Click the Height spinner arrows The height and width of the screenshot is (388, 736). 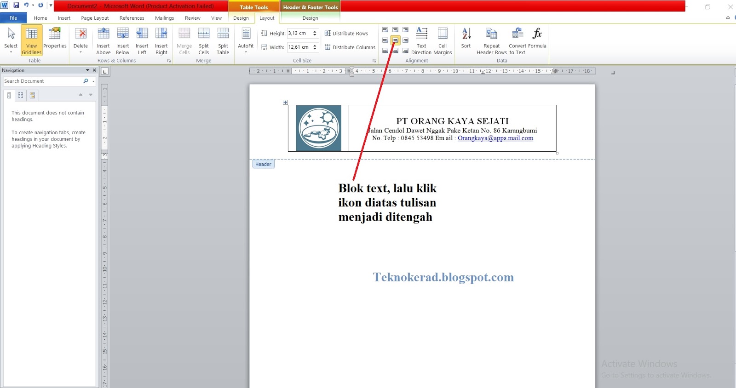pyautogui.click(x=315, y=33)
